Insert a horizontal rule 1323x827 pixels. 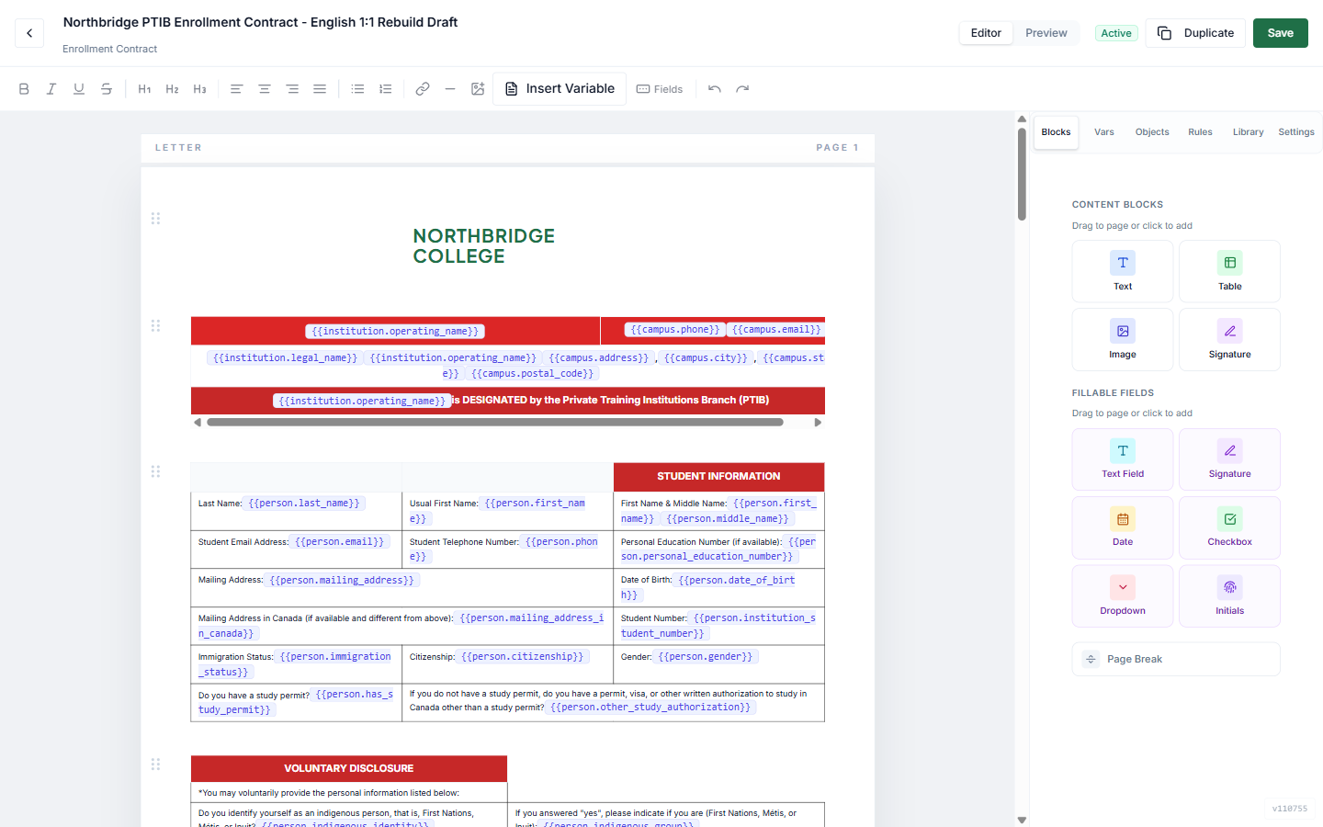pos(450,89)
